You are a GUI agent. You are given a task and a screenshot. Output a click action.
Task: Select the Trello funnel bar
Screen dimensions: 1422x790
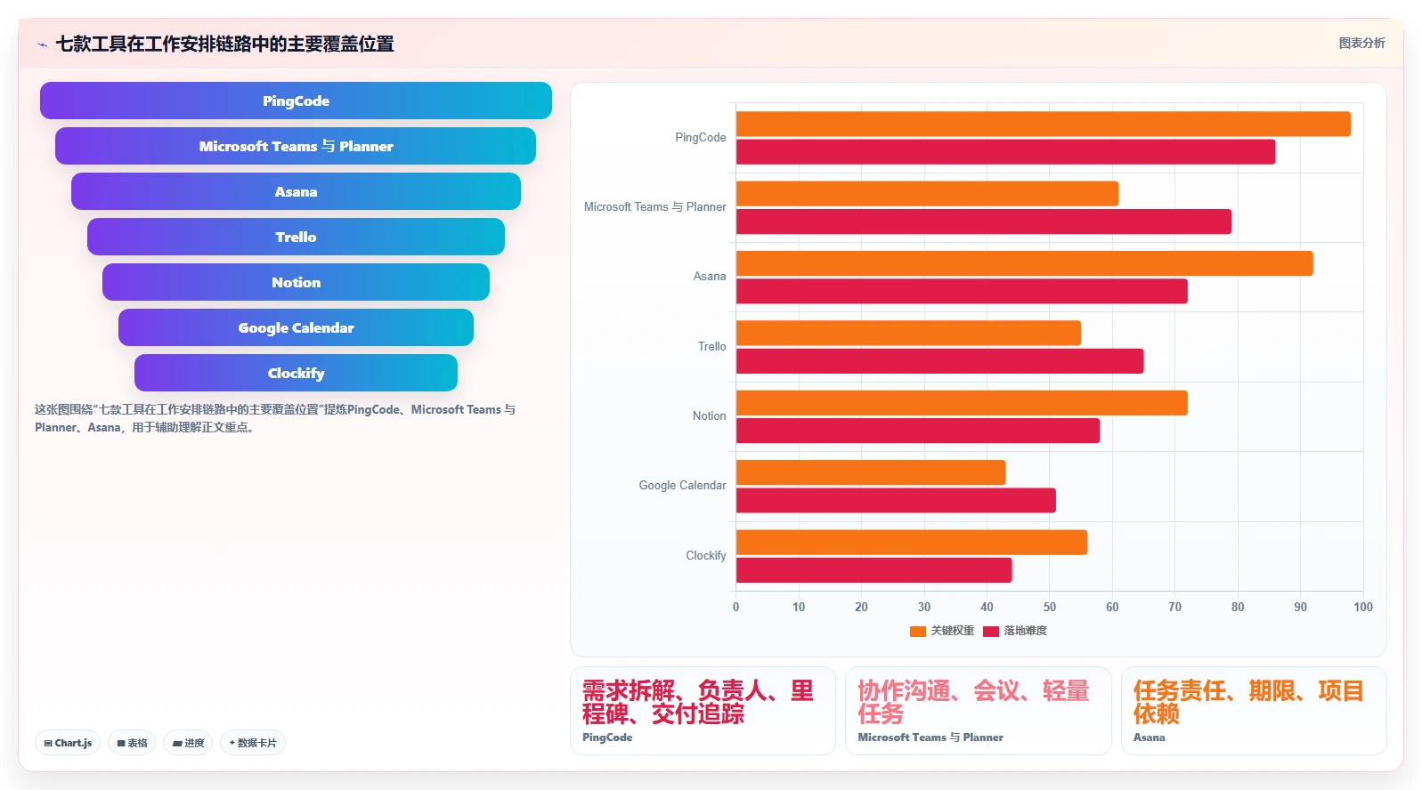[x=296, y=237]
